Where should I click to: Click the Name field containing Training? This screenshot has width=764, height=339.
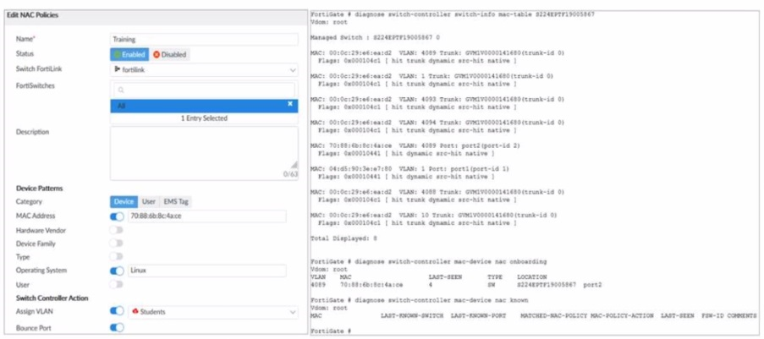[204, 40]
